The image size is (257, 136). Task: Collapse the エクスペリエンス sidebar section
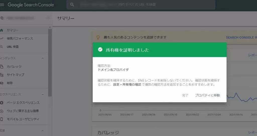point(42,94)
